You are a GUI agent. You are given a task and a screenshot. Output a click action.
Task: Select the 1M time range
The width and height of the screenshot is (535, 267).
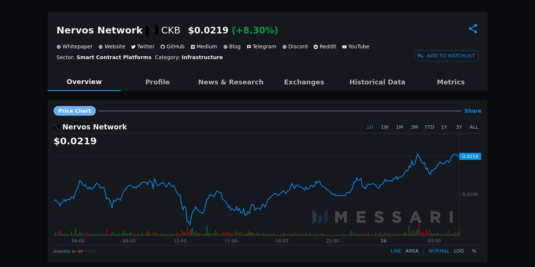(x=399, y=127)
